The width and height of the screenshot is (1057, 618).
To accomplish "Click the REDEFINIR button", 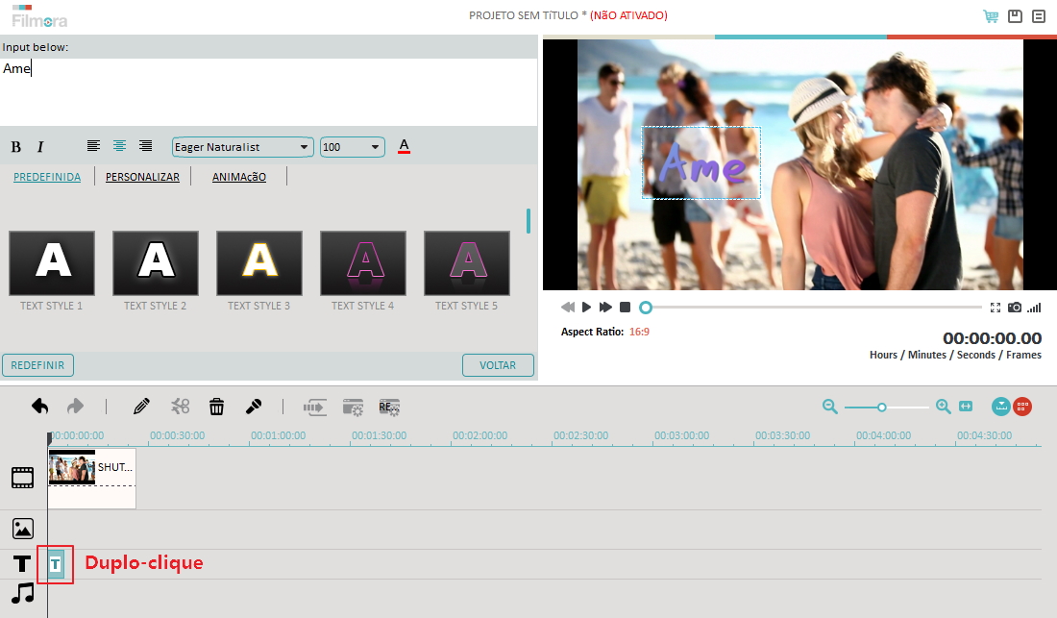I will [x=39, y=365].
